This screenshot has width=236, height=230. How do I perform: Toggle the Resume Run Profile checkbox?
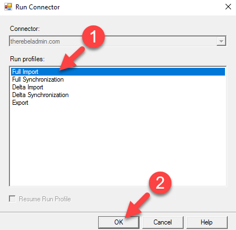tap(12, 199)
